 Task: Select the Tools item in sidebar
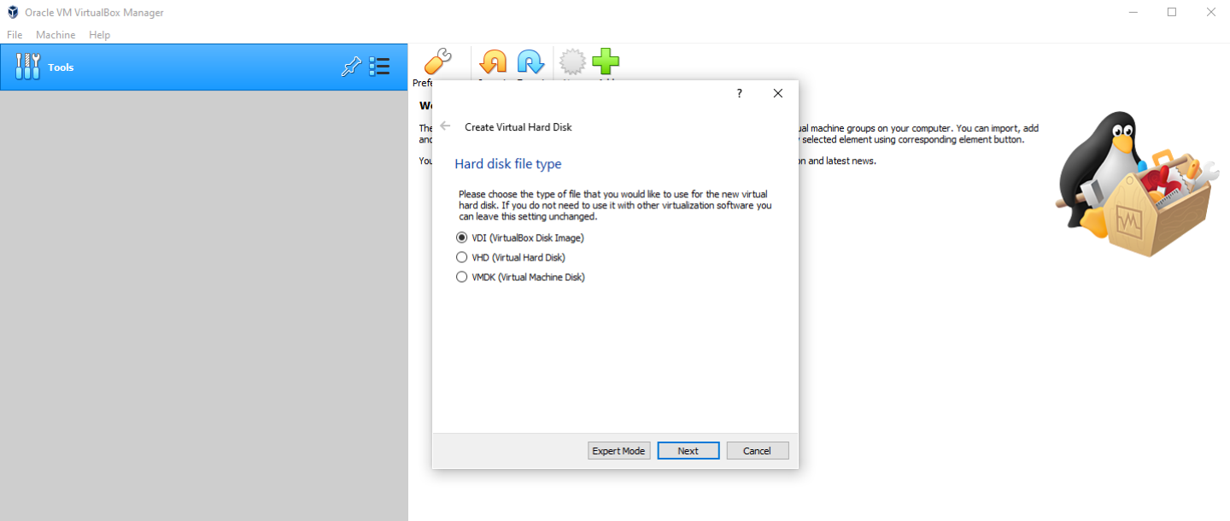pyautogui.click(x=204, y=67)
